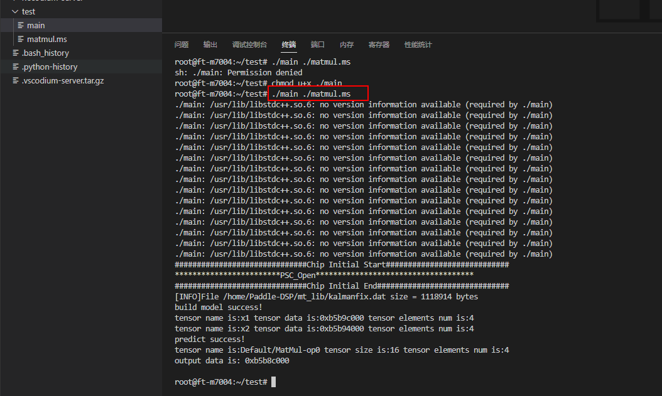Collapse the test folder chevron

(x=15, y=11)
